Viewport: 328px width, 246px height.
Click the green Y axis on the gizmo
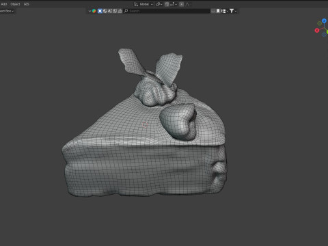tap(327, 32)
